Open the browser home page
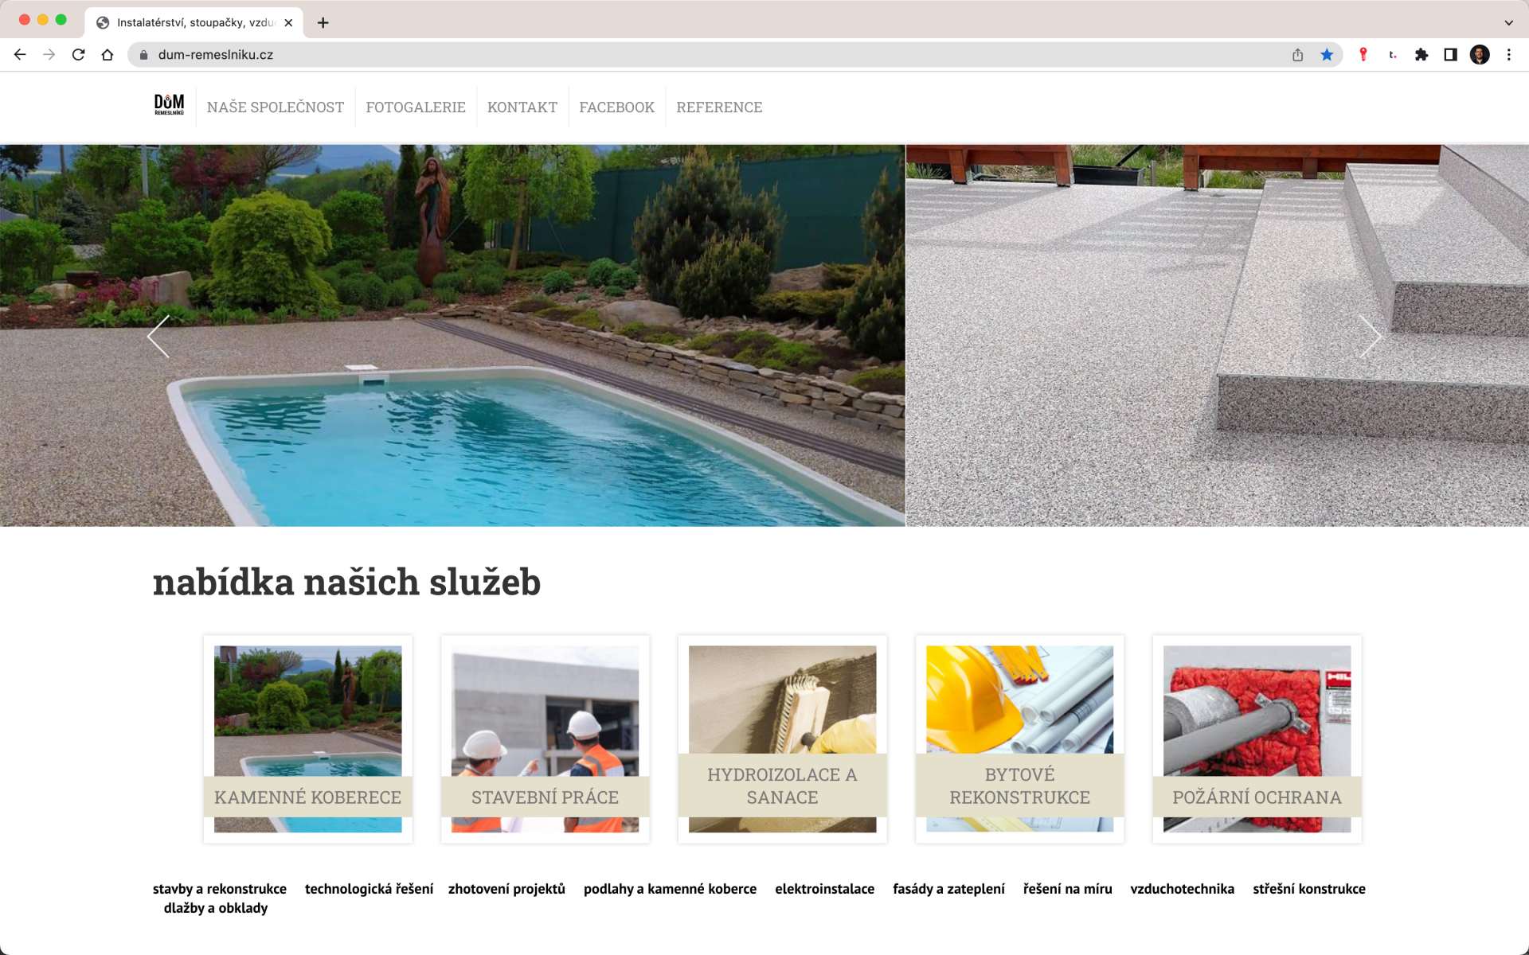 pyautogui.click(x=108, y=55)
